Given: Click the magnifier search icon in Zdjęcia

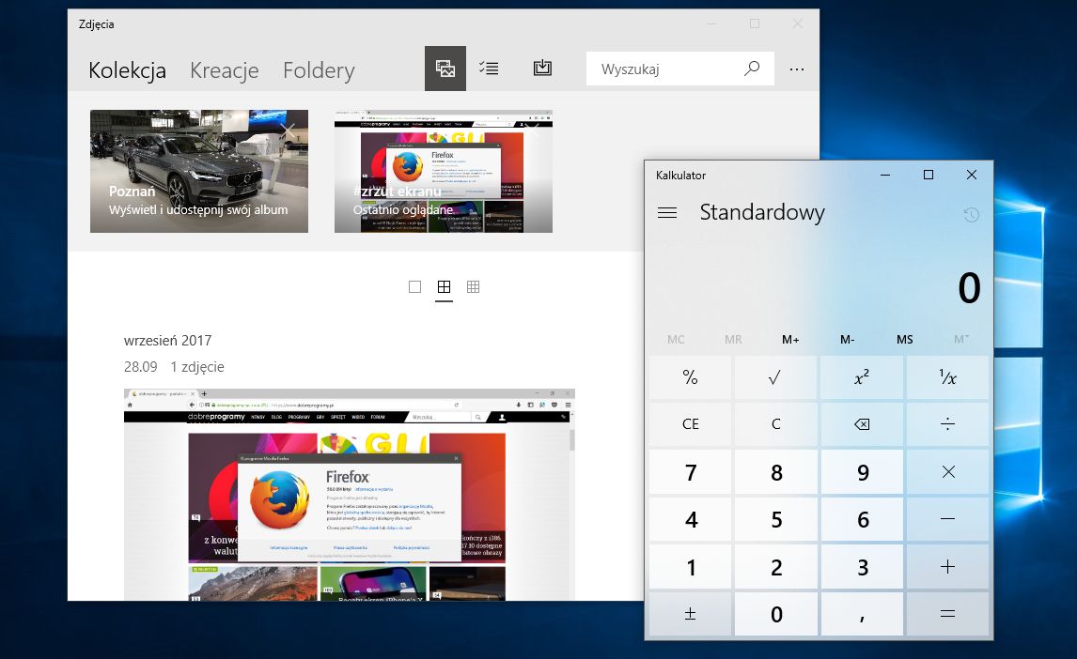Looking at the screenshot, I should coord(752,68).
